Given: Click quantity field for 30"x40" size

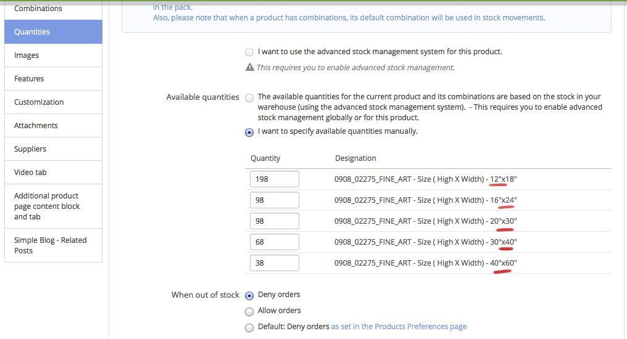Looking at the screenshot, I should click(x=275, y=242).
